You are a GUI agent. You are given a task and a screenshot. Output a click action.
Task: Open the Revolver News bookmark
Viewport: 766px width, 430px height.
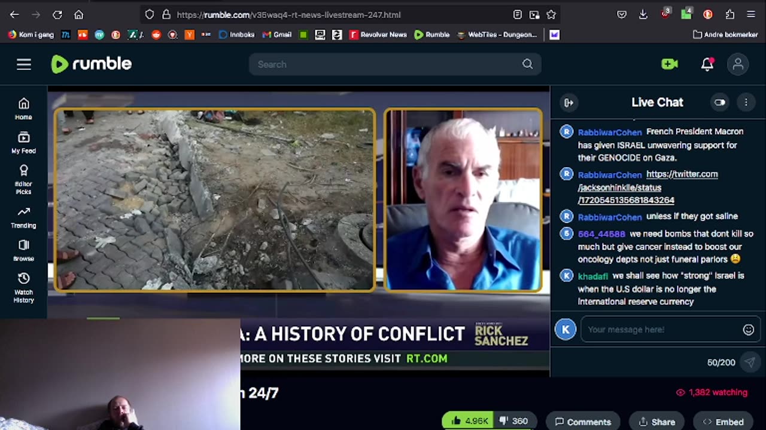tap(378, 35)
